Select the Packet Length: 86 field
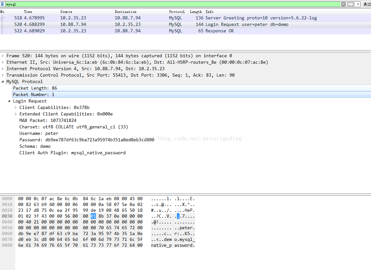Screen dimensions: 371x270 [x=191, y=88]
